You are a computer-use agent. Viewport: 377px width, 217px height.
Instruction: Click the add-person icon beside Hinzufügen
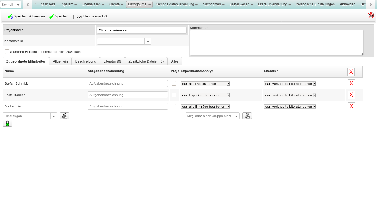coord(64,116)
